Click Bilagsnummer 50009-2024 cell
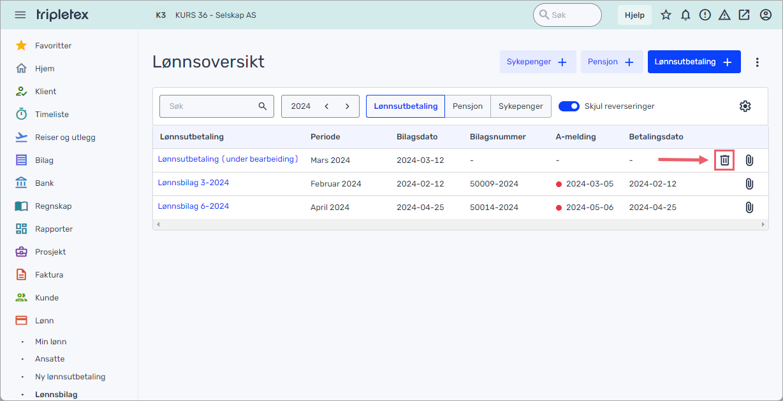This screenshot has height=401, width=783. tap(494, 184)
